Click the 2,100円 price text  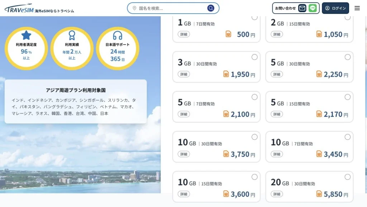[243, 114]
